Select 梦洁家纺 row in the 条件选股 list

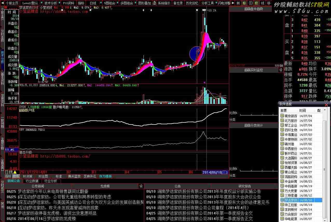coord(301,200)
